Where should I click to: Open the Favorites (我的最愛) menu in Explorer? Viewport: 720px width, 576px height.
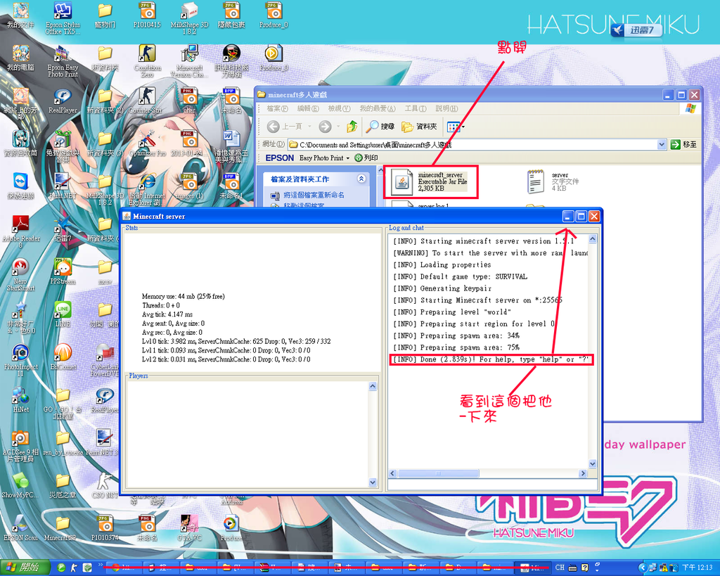tap(378, 108)
